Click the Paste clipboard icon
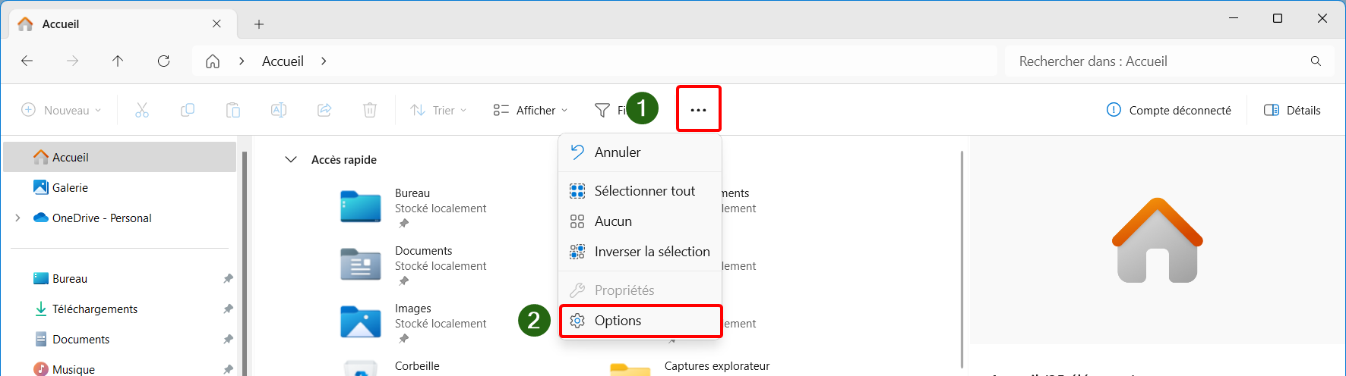The height and width of the screenshot is (376, 1346). [x=233, y=110]
